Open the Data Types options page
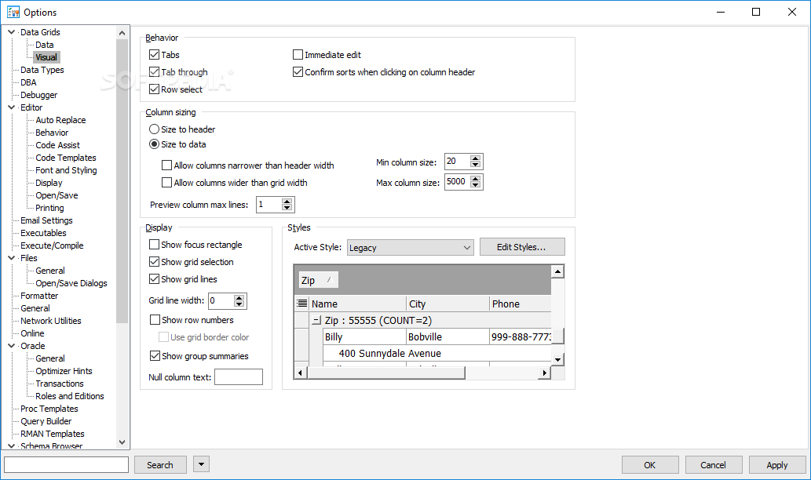The height and width of the screenshot is (480, 811). (42, 70)
